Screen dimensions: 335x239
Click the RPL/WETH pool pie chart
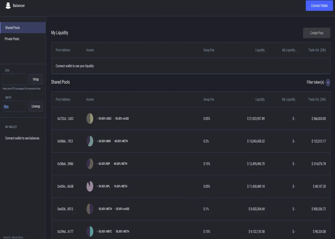[x=90, y=186]
